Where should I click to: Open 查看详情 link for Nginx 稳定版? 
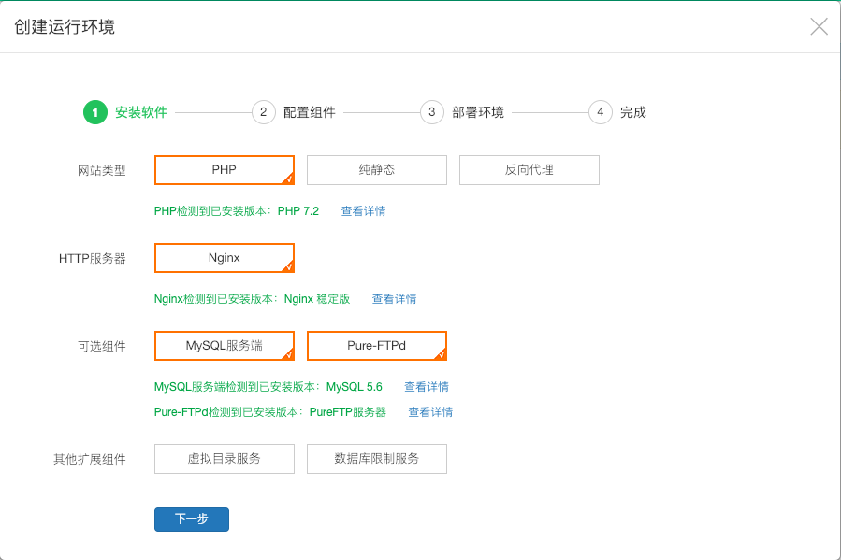[x=394, y=299]
